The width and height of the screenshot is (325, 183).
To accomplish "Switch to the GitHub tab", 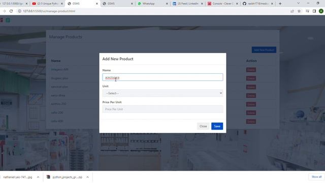I will (258, 4).
